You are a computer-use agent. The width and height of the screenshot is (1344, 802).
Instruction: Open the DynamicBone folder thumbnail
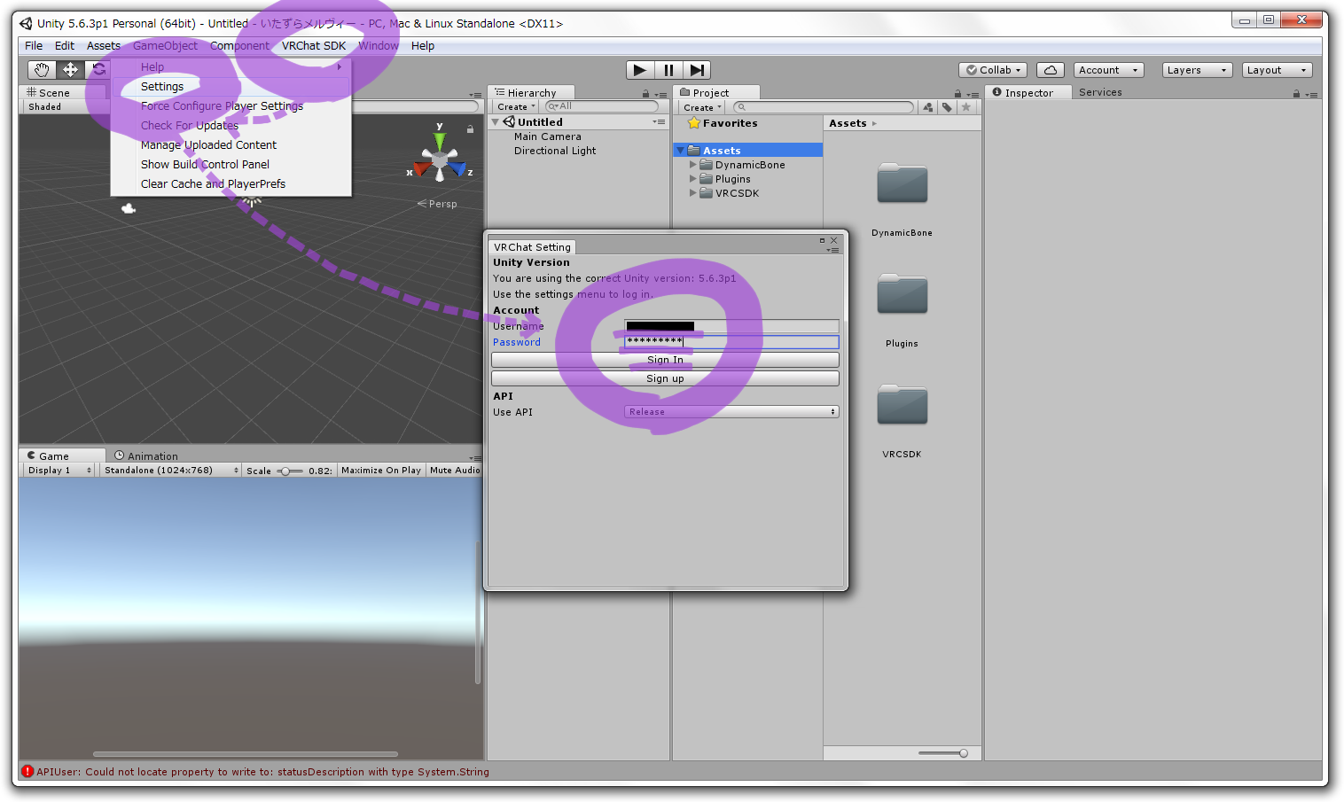click(x=902, y=183)
